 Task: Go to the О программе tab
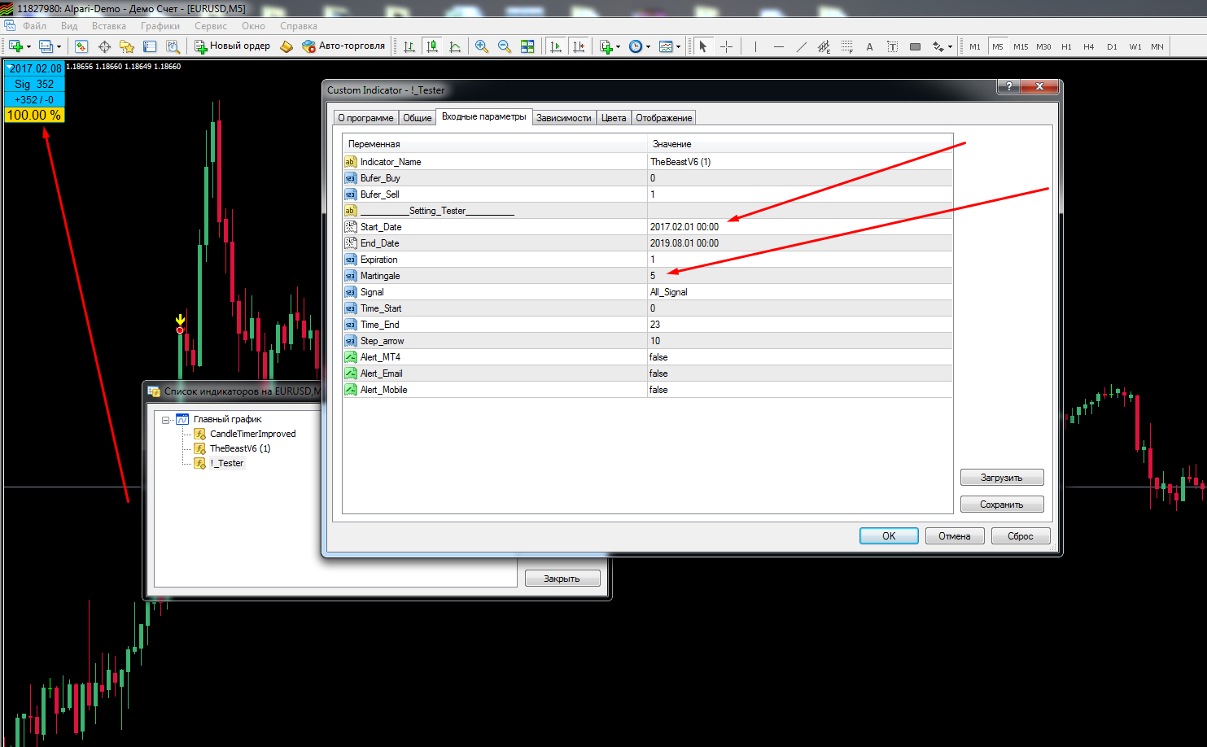365,118
